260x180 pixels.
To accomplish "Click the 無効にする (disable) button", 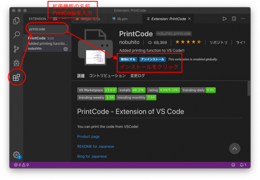I will tap(127, 59).
